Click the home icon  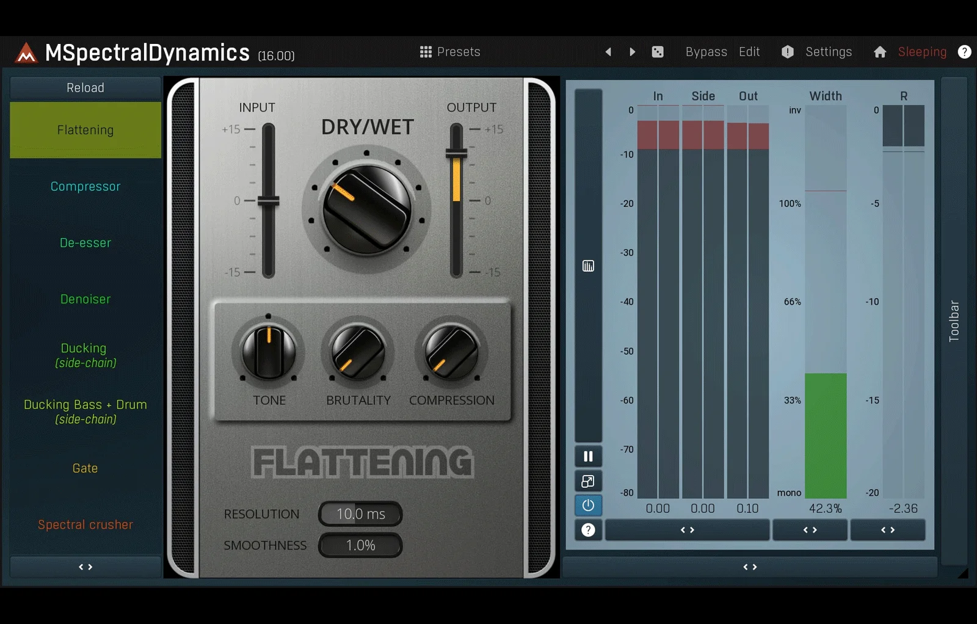[880, 52]
